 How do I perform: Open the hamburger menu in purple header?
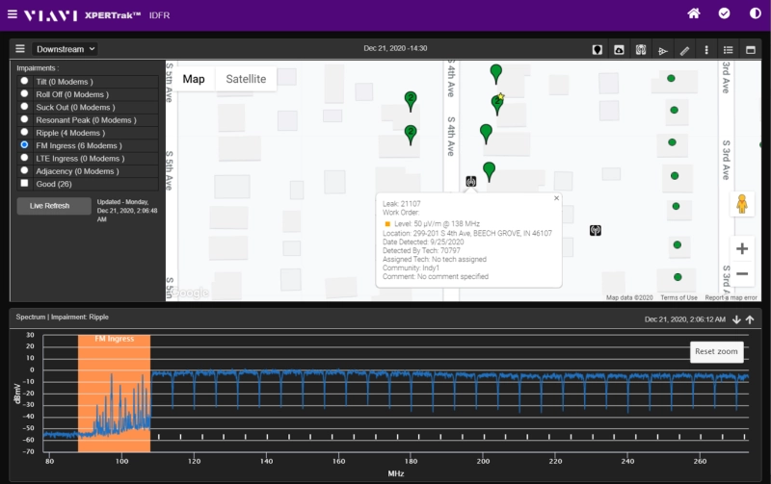(12, 14)
